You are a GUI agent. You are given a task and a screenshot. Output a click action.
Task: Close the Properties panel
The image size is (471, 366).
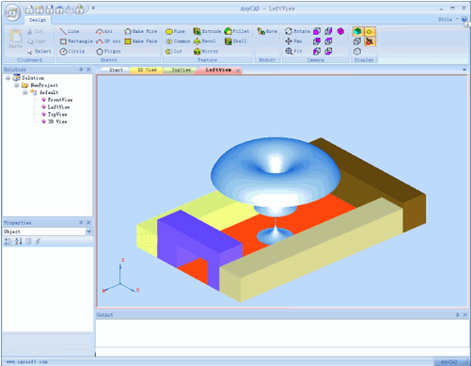88,222
